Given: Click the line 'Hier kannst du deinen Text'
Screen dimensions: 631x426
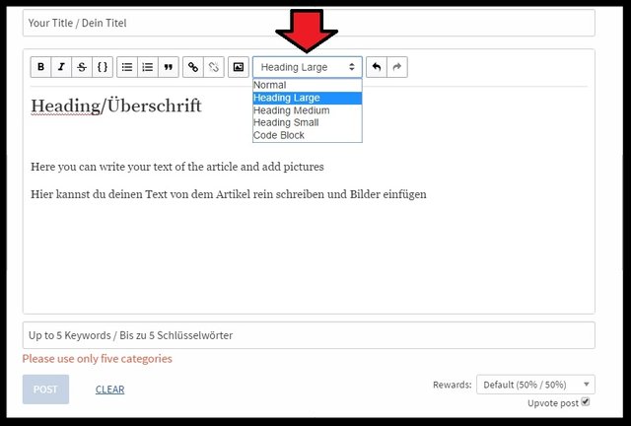Looking at the screenshot, I should tap(229, 194).
